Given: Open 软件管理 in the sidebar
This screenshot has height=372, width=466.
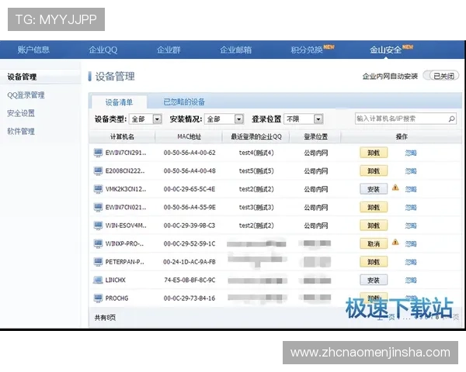Looking at the screenshot, I should [x=21, y=131].
